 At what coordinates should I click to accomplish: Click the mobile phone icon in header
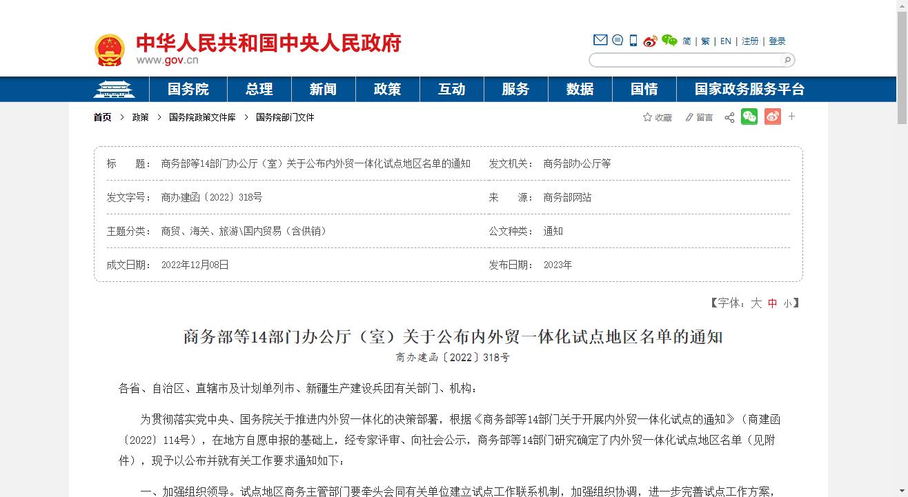[633, 41]
